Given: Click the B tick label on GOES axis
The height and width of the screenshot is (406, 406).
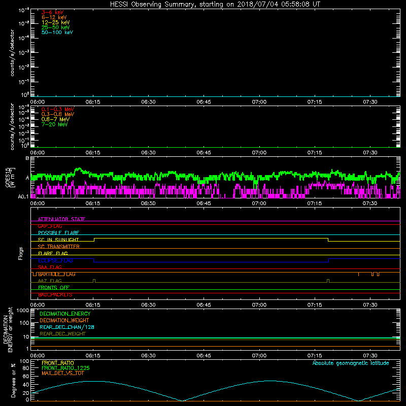Looking at the screenshot, I should (27, 158).
